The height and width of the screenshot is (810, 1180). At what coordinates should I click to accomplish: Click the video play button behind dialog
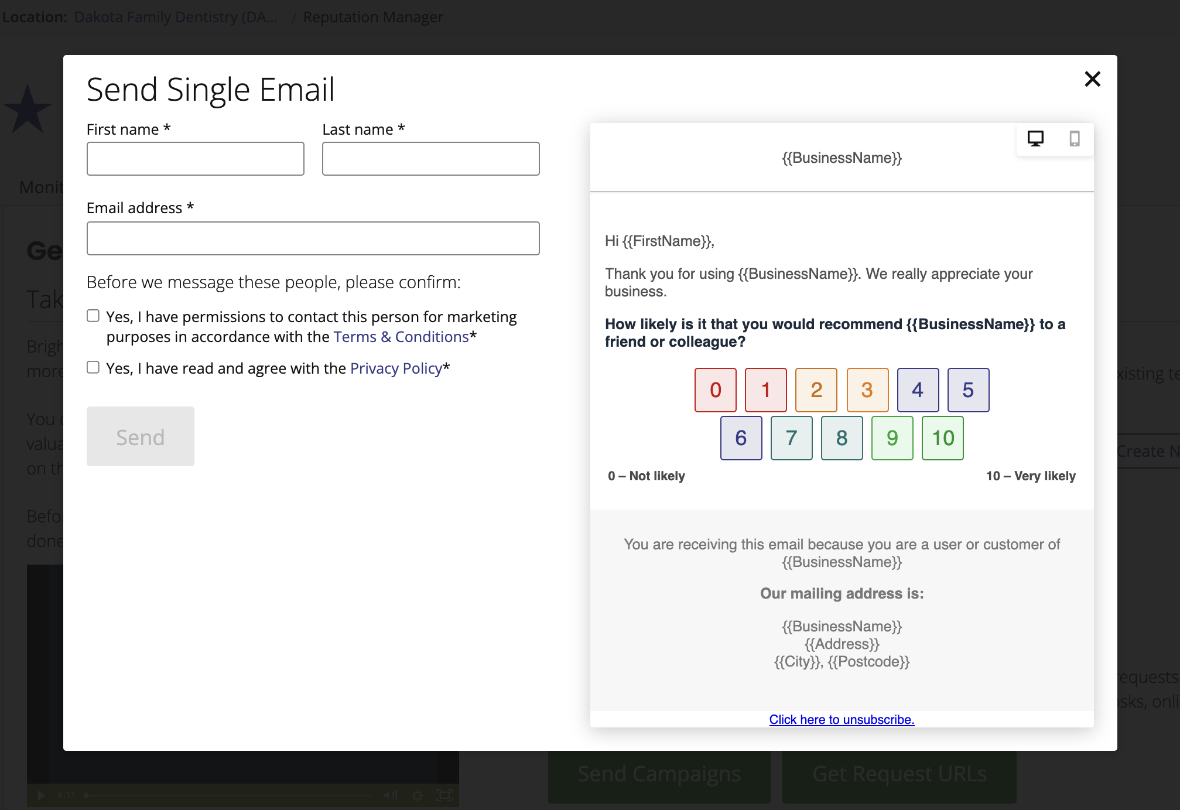click(x=41, y=795)
